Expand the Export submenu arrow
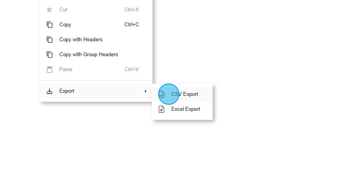The image size is (338, 189). pos(146,91)
